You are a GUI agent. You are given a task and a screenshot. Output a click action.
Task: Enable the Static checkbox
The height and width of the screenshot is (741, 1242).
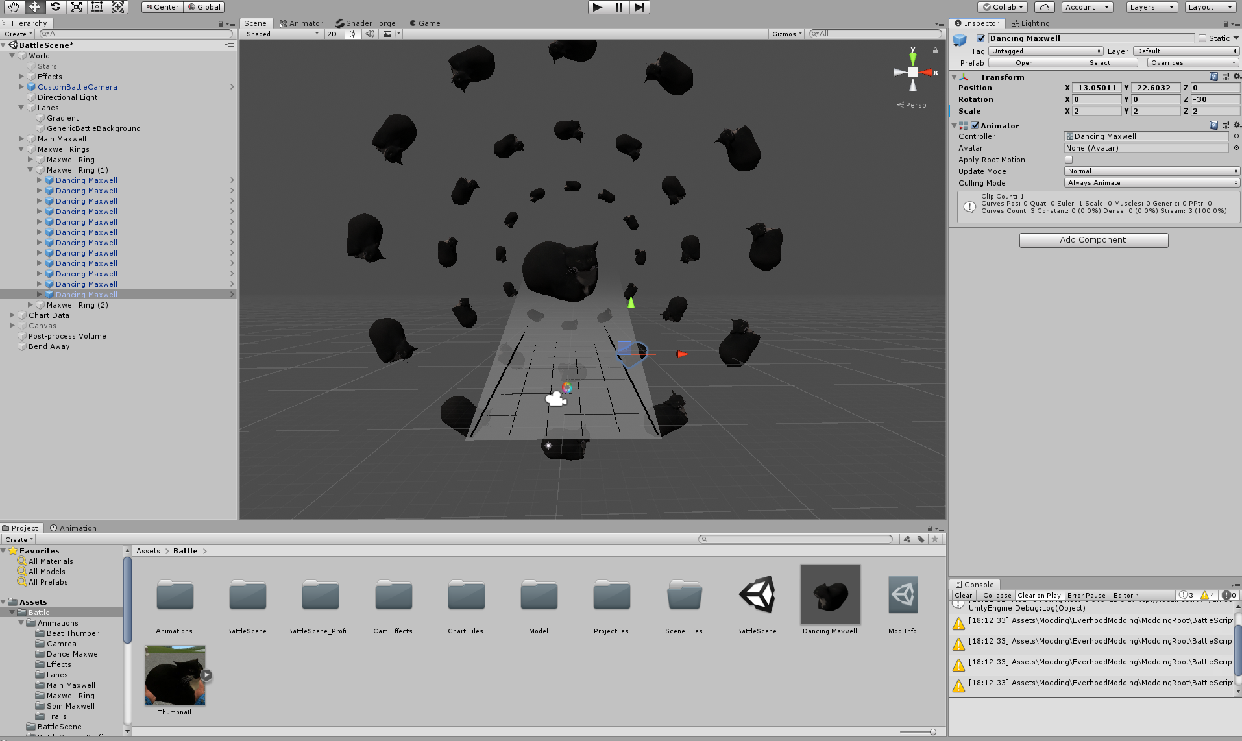[1202, 38]
